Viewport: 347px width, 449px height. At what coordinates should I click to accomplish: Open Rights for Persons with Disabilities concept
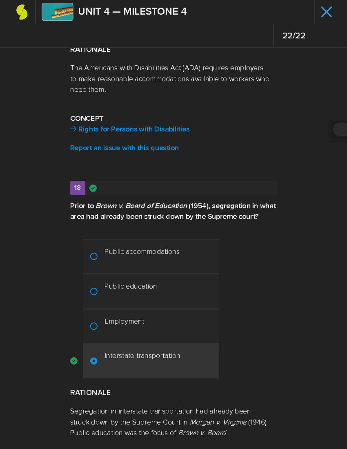click(x=134, y=129)
